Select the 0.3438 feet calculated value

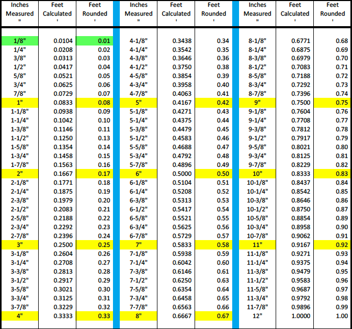click(x=182, y=41)
